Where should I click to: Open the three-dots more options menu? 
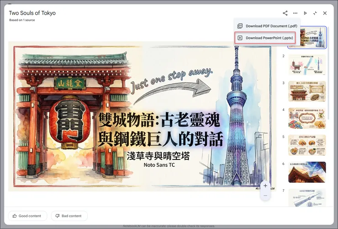295,13
